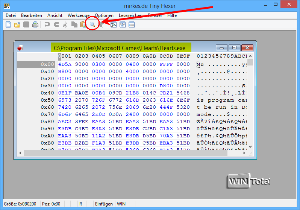This screenshot has width=300, height=210.
Task: Click the Paste clipboard icon
Action: (83, 25)
